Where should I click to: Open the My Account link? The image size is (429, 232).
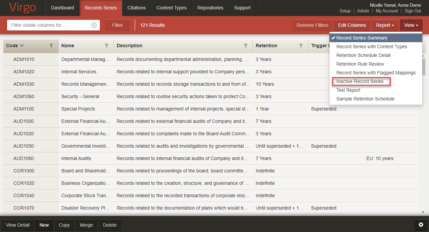387,11
